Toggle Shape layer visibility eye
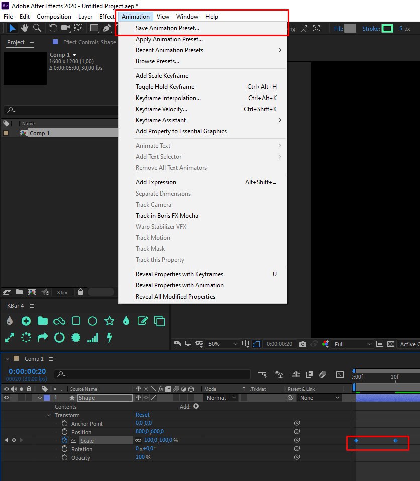Viewport: 420px width, 481px height. pos(6,398)
